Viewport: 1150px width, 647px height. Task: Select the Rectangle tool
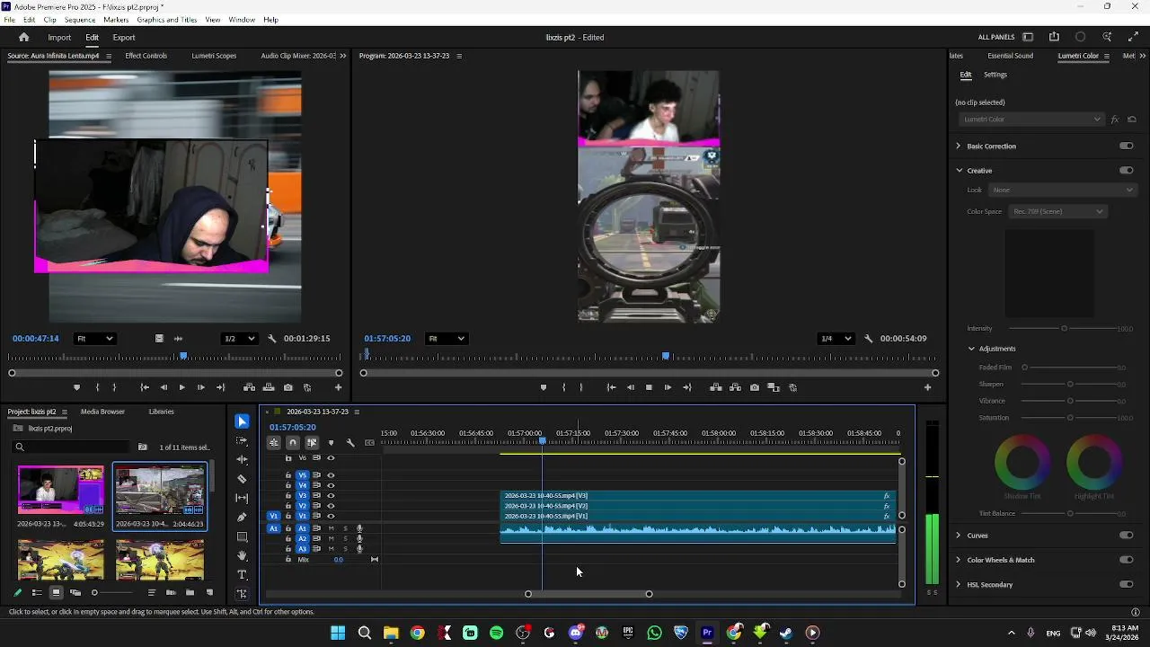click(242, 536)
